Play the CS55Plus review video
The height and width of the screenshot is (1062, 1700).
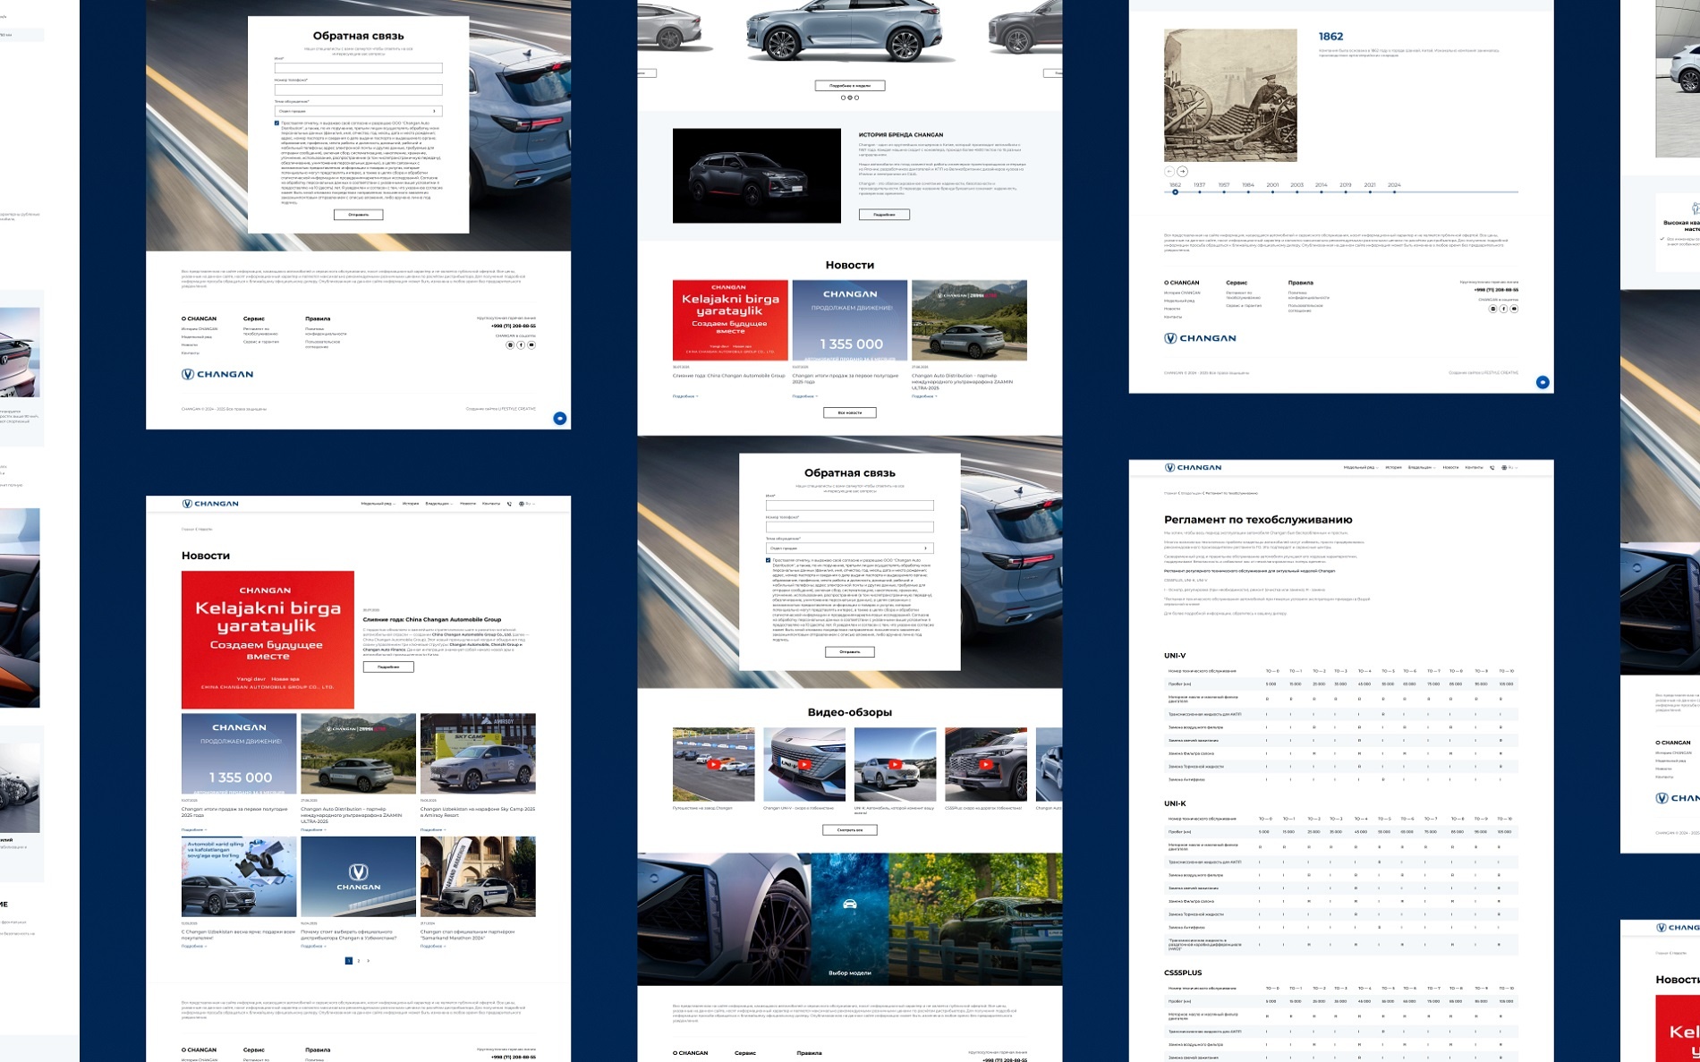986,765
